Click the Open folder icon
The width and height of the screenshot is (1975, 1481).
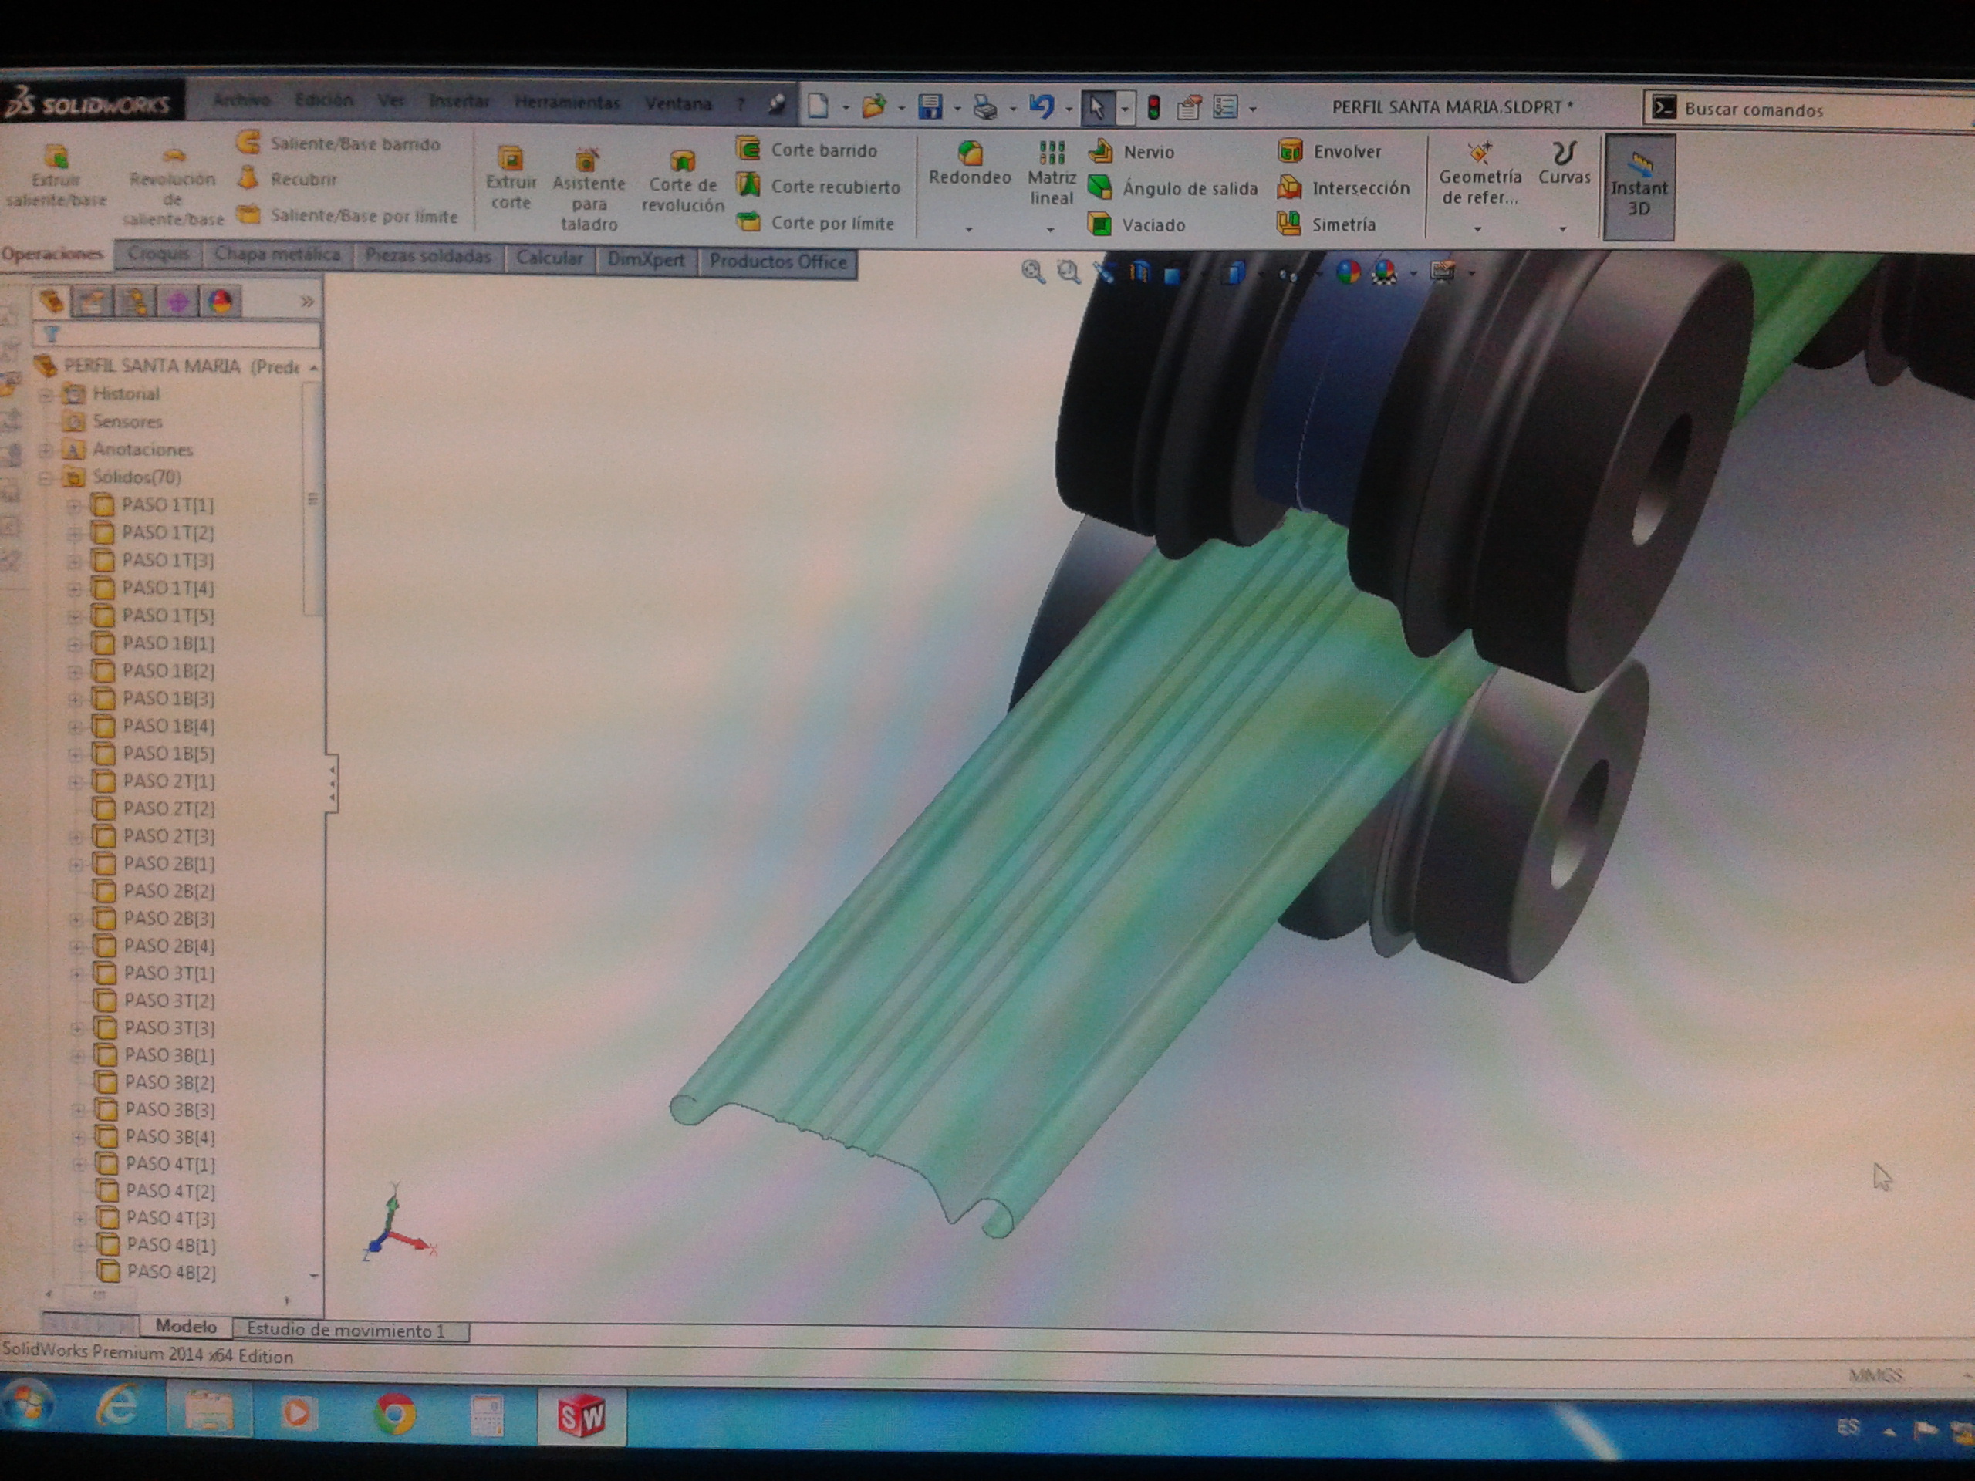[873, 107]
